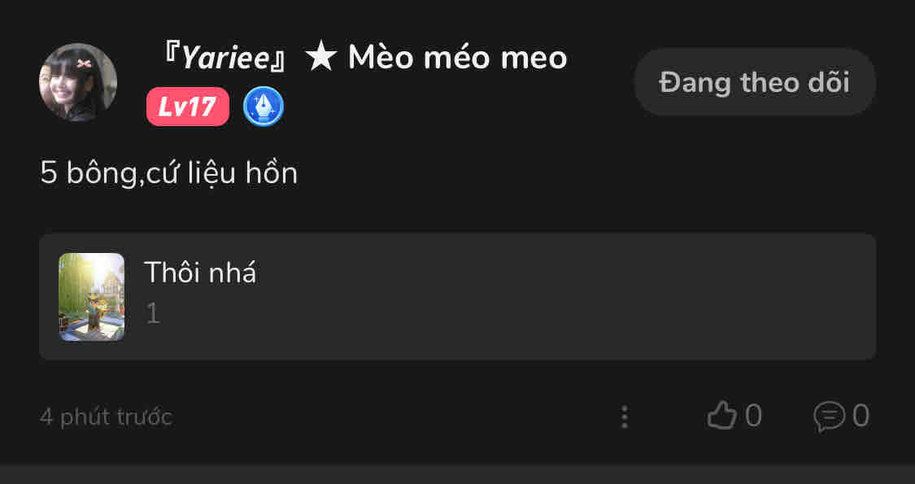Image resolution: width=915 pixels, height=484 pixels.
Task: Tap the like count next to thumbs-up
Action: click(x=753, y=416)
